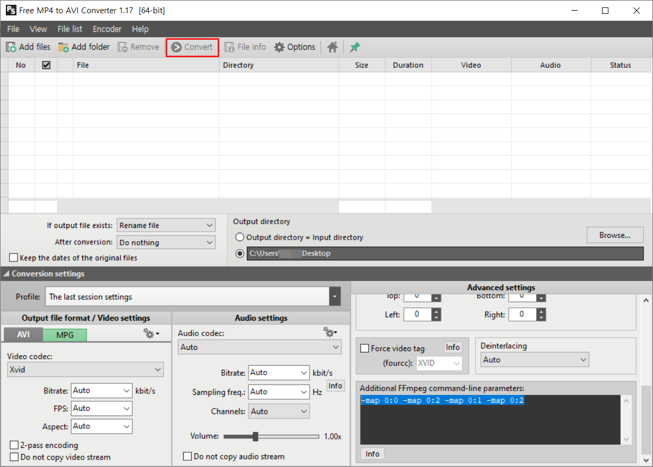Select Output directory = Input directory option
The height and width of the screenshot is (467, 653).
(240, 237)
